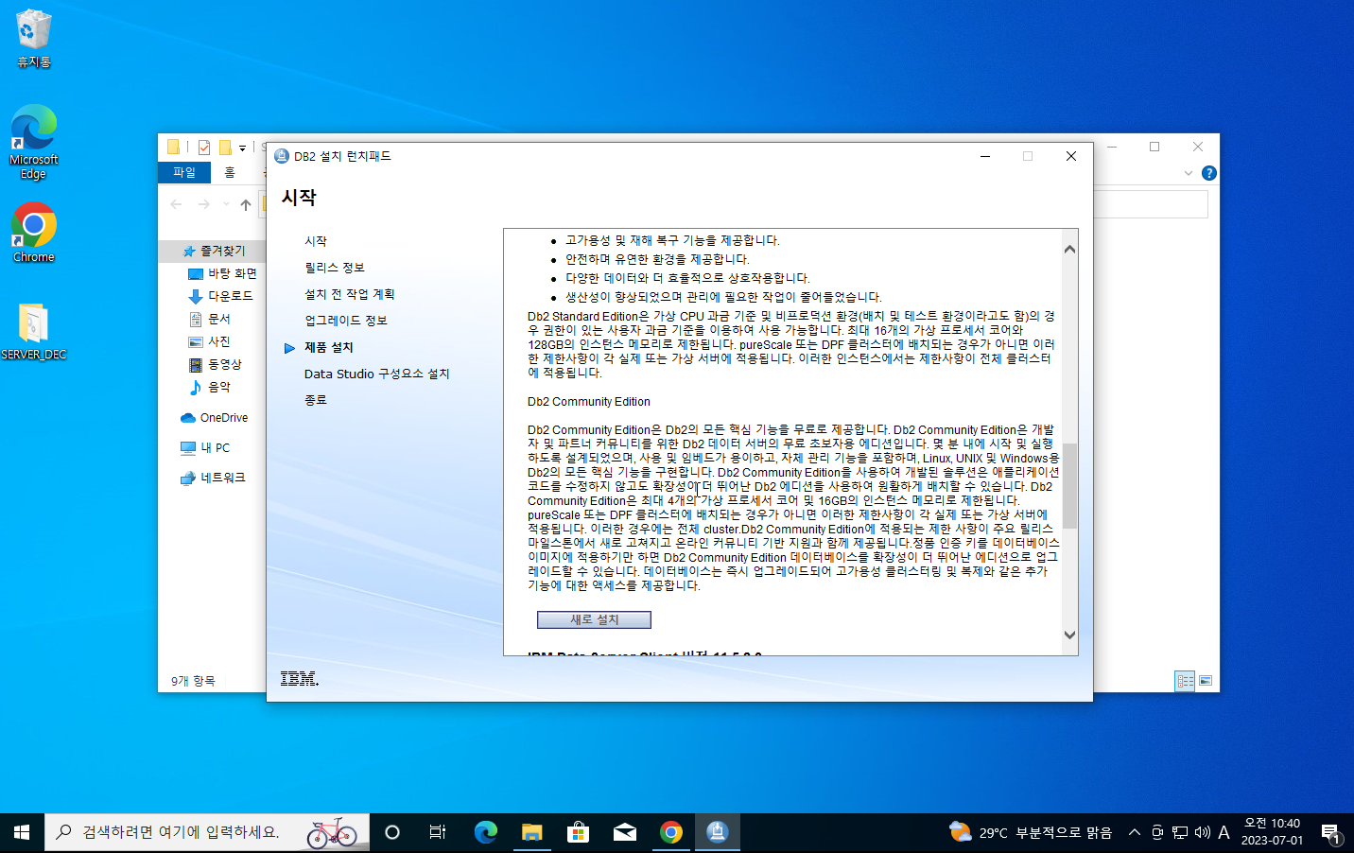Open the notification center icon
1354x853 pixels.
1331,832
